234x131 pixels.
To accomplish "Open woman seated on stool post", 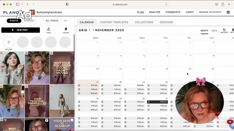I will [62, 101].
